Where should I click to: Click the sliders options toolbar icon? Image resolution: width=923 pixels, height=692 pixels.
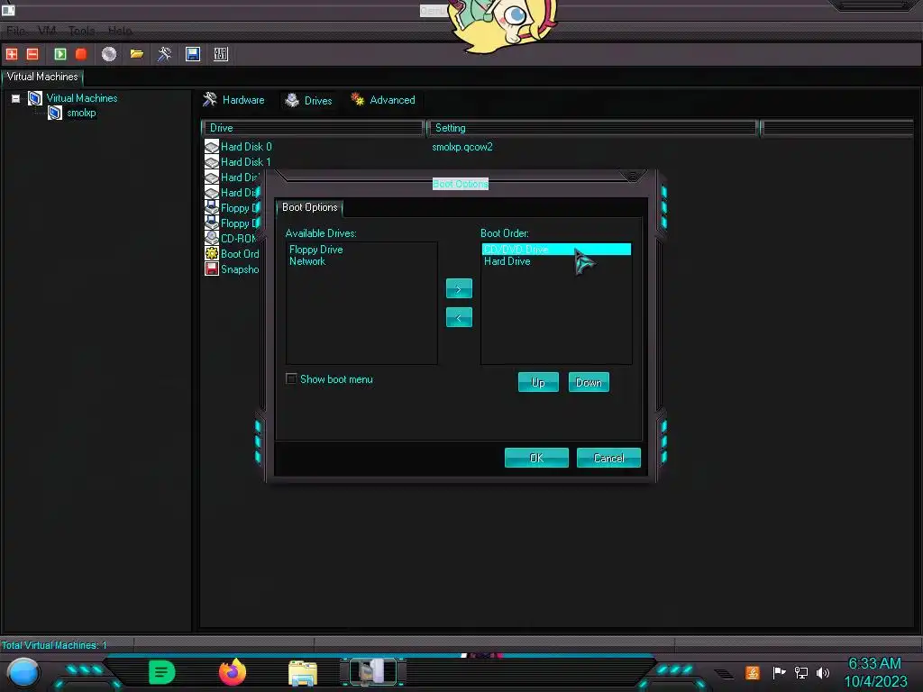point(221,54)
